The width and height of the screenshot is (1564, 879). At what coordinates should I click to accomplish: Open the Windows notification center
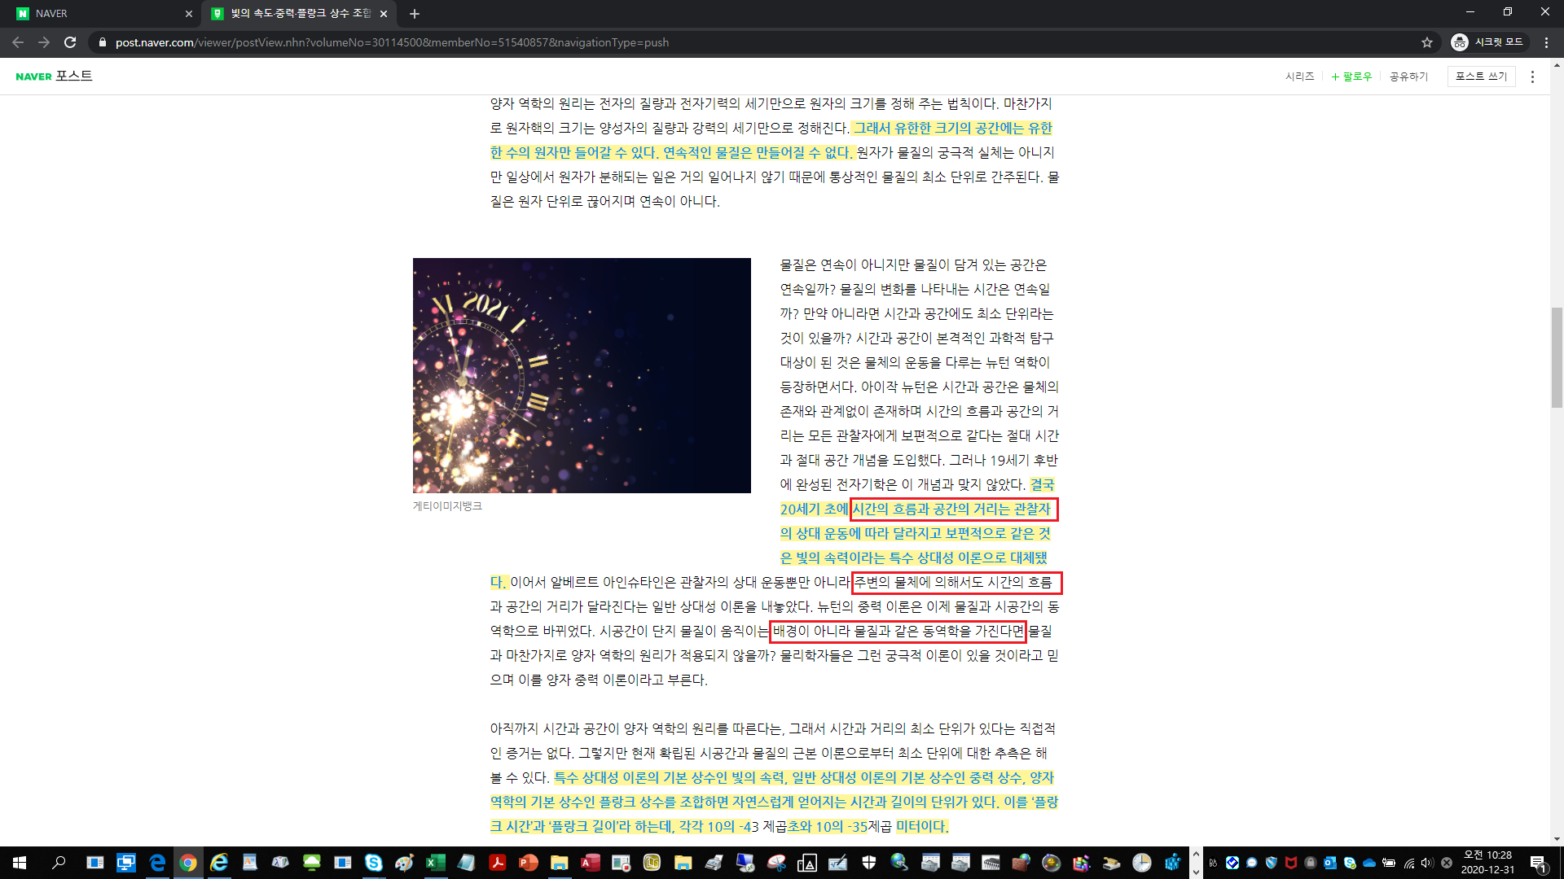(1539, 863)
